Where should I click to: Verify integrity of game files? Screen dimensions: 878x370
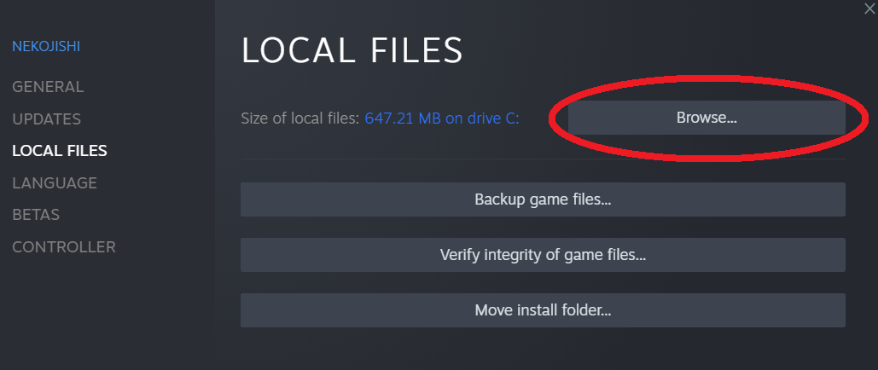[x=543, y=255]
